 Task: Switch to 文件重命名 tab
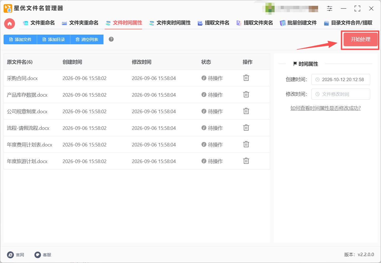tap(39, 23)
